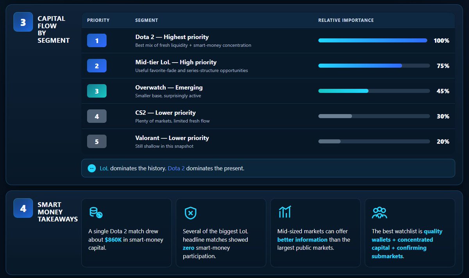The width and height of the screenshot is (469, 278).
Task: Click the 100% value label
Action: 441,41
